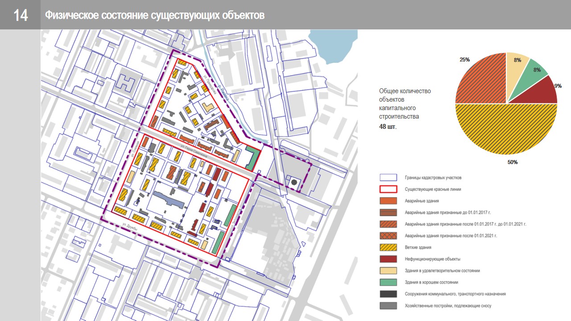The image size is (571, 321).
Task: Select the beige "Здания в удовлетворительном состоянии" swatch
Action: coord(388,271)
